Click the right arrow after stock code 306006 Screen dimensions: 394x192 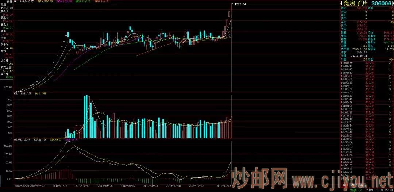point(392,3)
